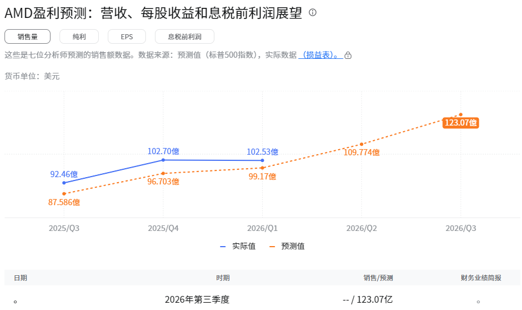
Task: Click the 货币单位：美元 label
Action: (32, 76)
